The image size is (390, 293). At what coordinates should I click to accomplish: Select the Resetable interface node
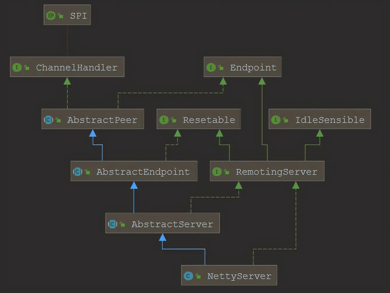[198, 119]
